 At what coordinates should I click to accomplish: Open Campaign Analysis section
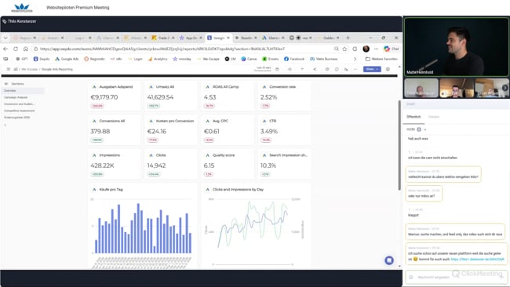[16, 97]
